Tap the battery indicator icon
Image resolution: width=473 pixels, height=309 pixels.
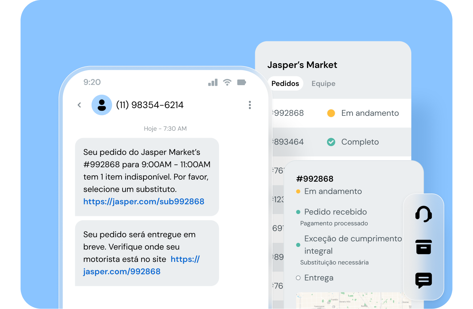tap(241, 83)
